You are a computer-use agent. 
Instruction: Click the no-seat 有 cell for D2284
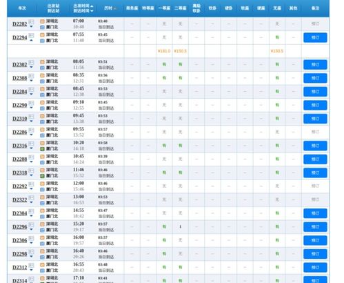[x=277, y=92]
